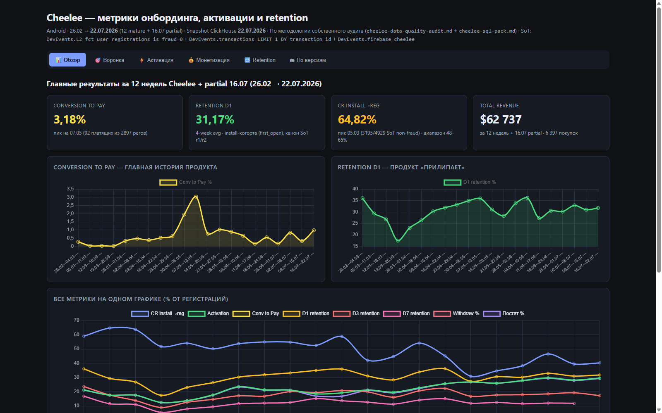This screenshot has width=662, height=413.
Task: Click the target icon on Воронка
Action: 98,60
